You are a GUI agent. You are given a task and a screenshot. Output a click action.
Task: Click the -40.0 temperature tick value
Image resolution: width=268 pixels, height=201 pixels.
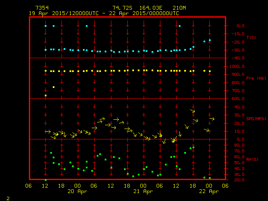(238, 58)
